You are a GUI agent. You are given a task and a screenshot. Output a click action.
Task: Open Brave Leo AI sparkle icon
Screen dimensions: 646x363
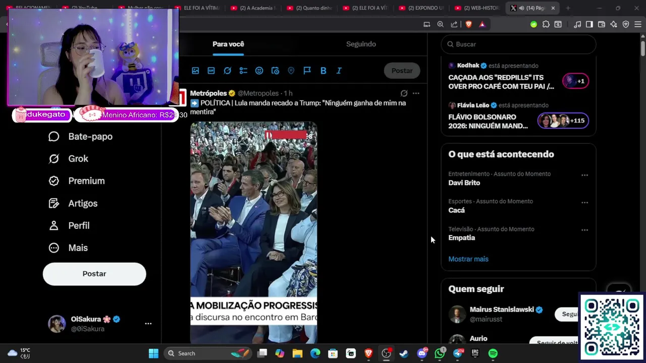point(614,24)
